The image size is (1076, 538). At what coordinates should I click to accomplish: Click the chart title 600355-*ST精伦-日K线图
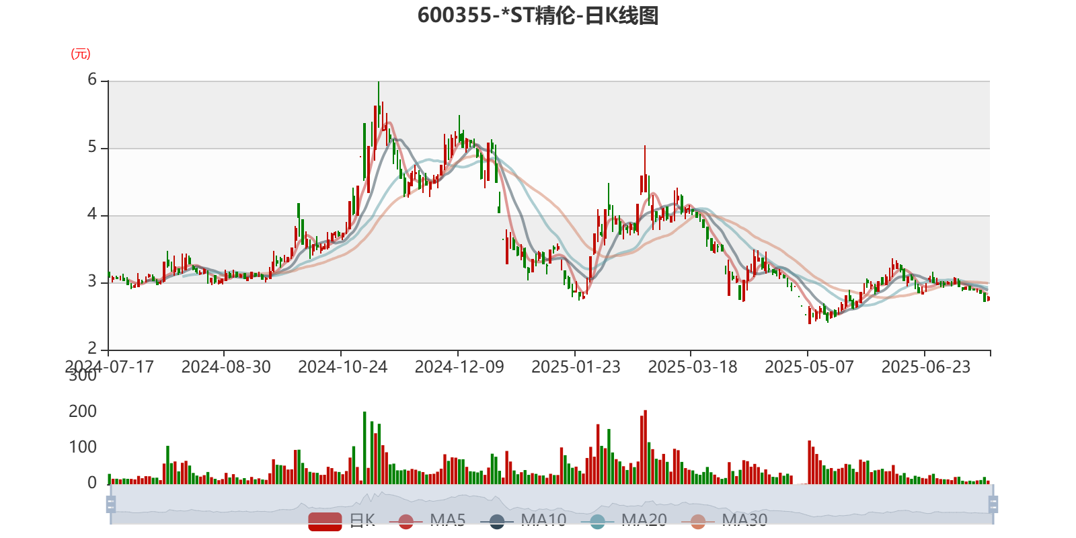(538, 15)
